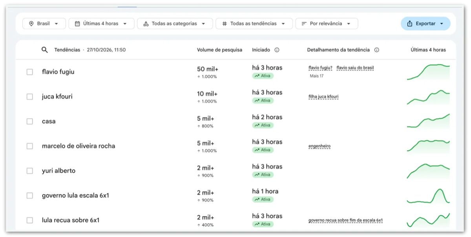Open the juca kfouri trend
471x237 pixels.
[x=57, y=97]
